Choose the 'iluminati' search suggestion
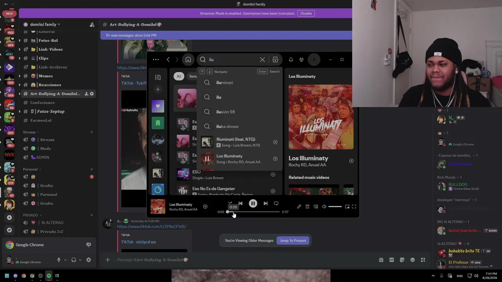 point(239,83)
